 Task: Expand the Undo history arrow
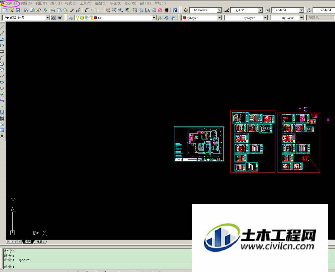[x=91, y=10]
